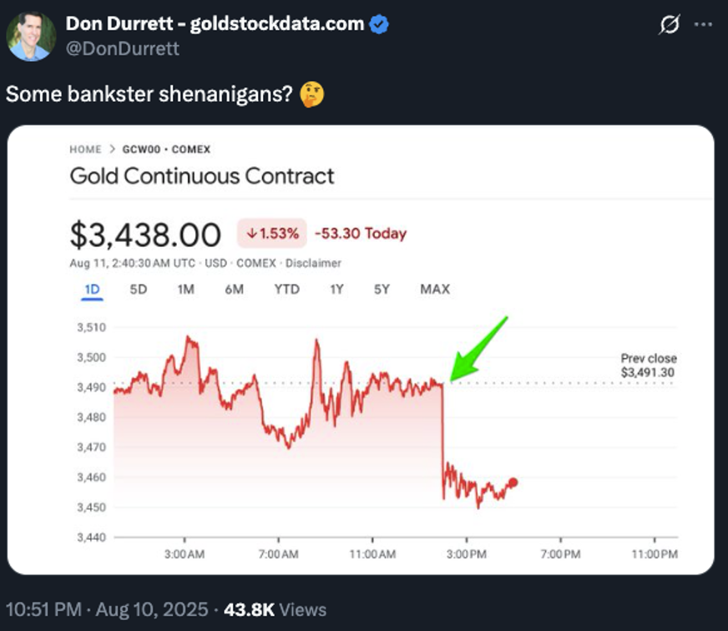Click the breadcrumb chevron after HOME
728x631 pixels.
pyautogui.click(x=112, y=149)
